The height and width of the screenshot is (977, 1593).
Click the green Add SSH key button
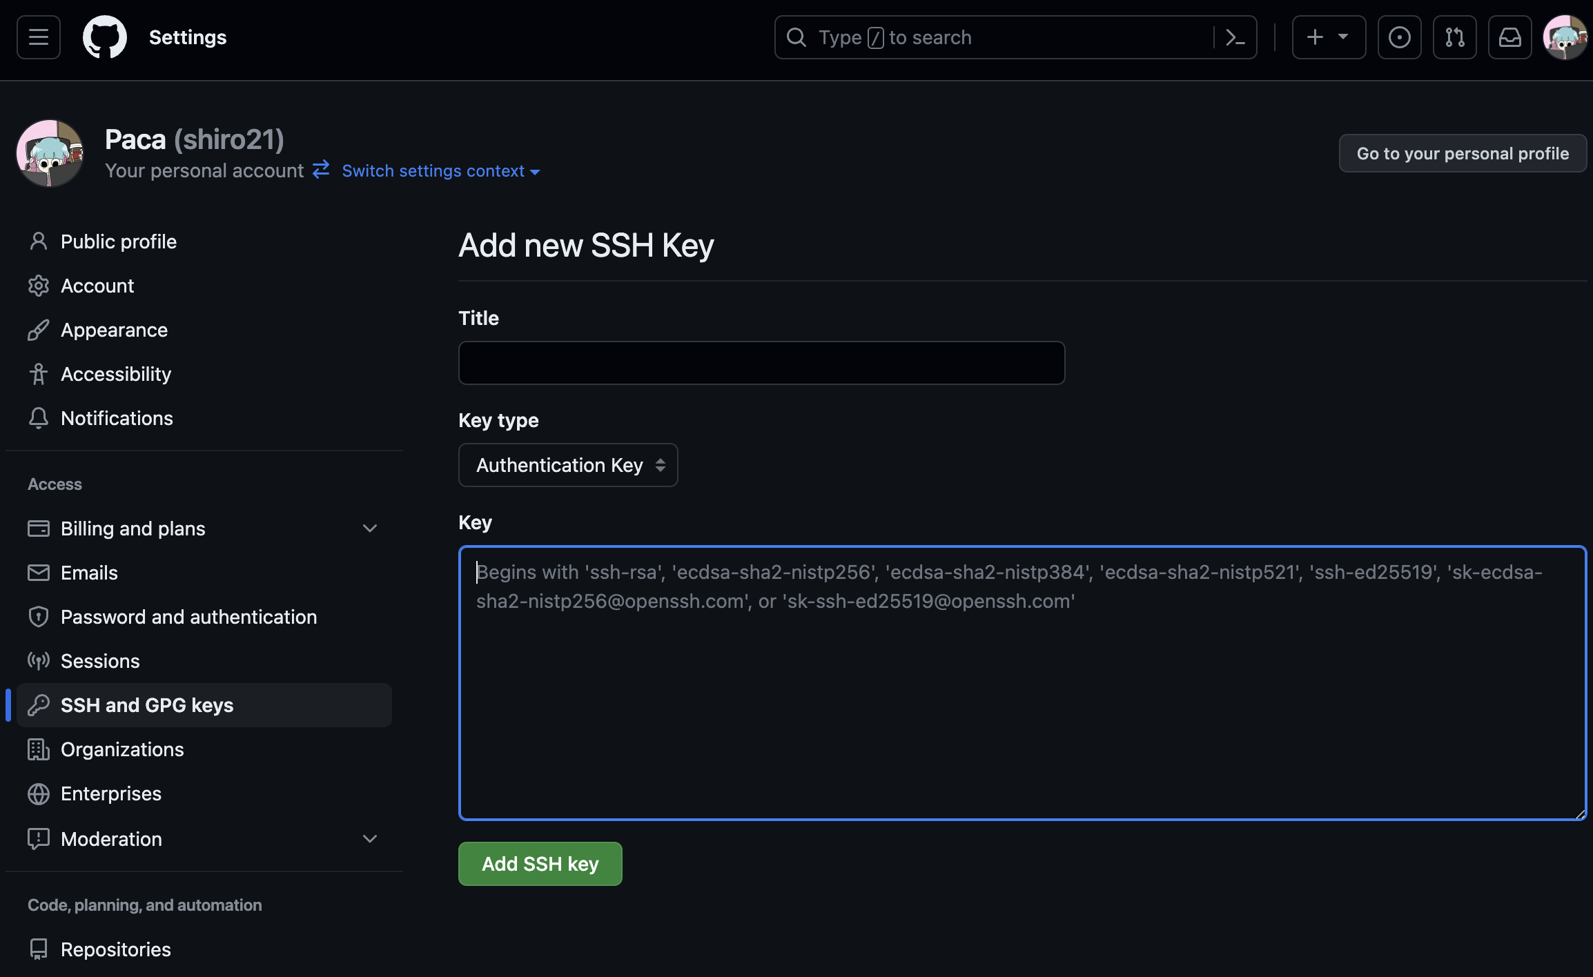540,864
